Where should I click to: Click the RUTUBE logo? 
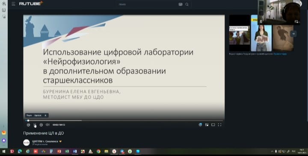click(x=31, y=3)
